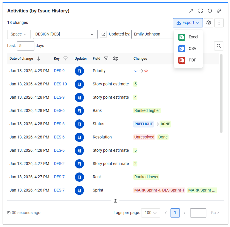Image resolution: width=230 pixels, height=227 pixels.
Task: Click EJ avatar in Sprint row
Action: click(x=79, y=190)
